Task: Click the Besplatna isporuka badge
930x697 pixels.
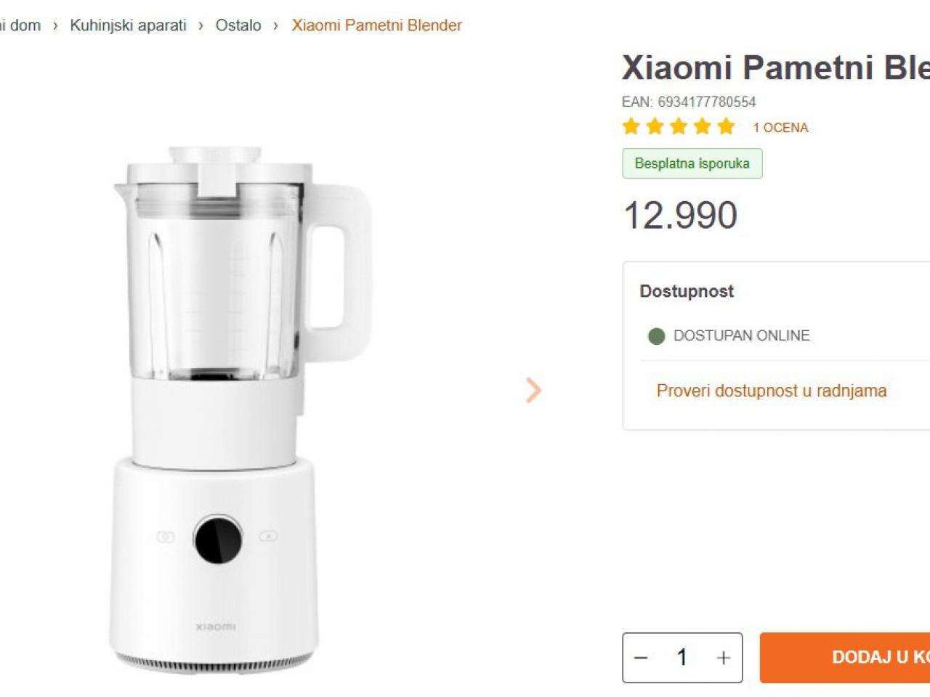Action: pyautogui.click(x=692, y=163)
